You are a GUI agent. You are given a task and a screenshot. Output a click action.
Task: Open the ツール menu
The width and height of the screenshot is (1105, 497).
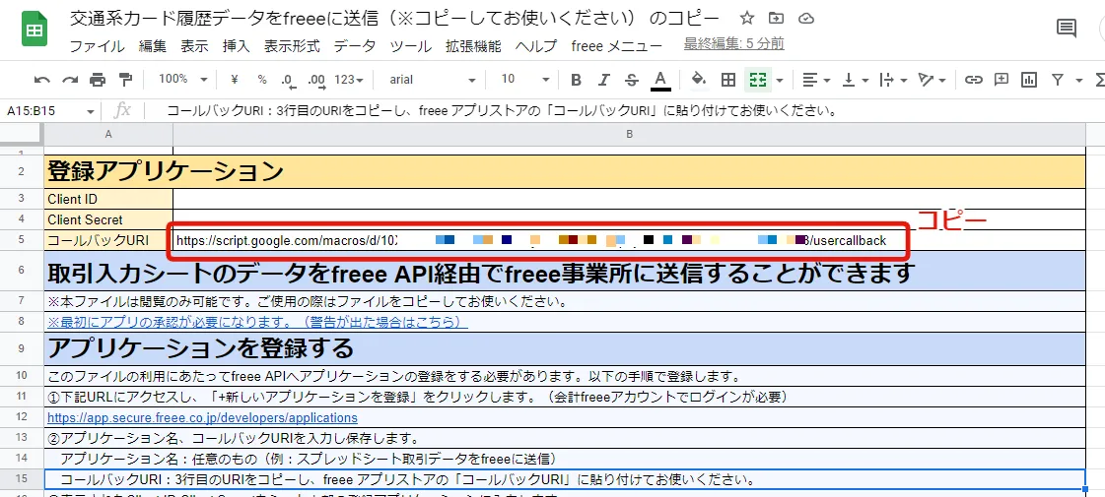(411, 46)
